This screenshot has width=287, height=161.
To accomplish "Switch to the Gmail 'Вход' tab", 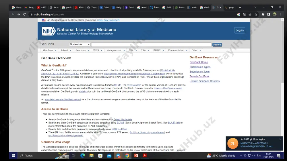I will coord(29,7).
